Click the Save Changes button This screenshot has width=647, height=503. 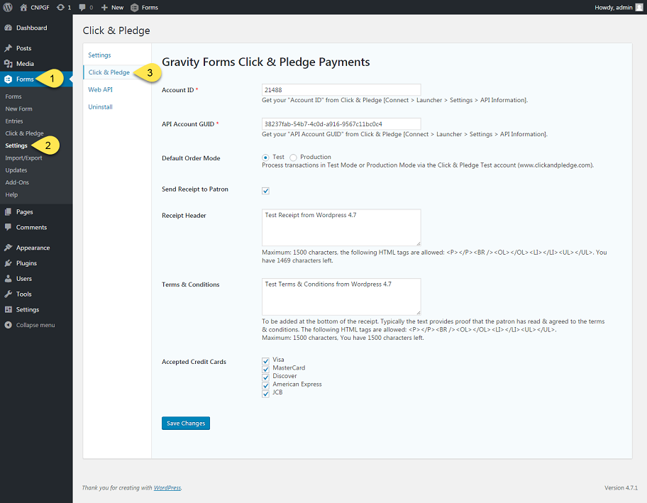tap(186, 424)
